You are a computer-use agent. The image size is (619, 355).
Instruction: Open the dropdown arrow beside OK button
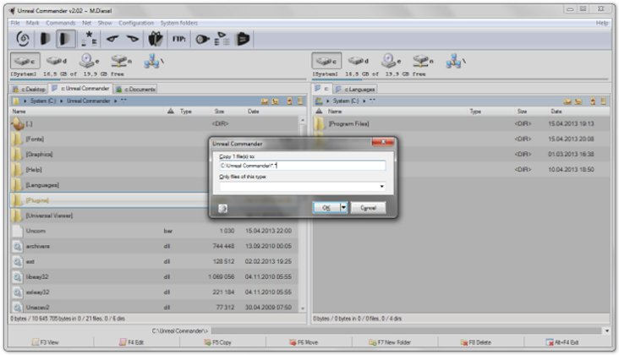[344, 207]
